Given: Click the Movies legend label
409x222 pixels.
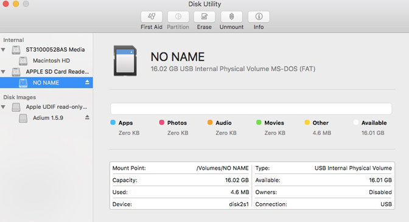Looking at the screenshot, I should (274, 123).
